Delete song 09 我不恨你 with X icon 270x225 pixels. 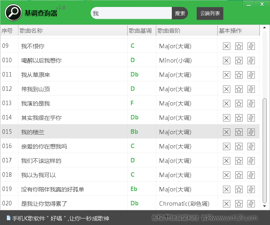tap(226, 46)
